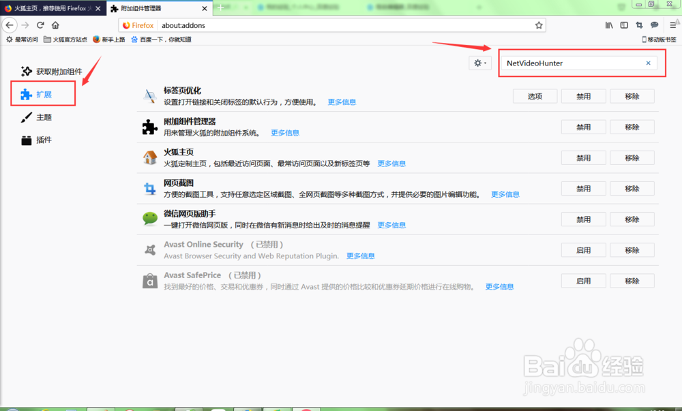The image size is (682, 411).
Task: Click the Avast SafePrice bag icon
Action: (150, 281)
